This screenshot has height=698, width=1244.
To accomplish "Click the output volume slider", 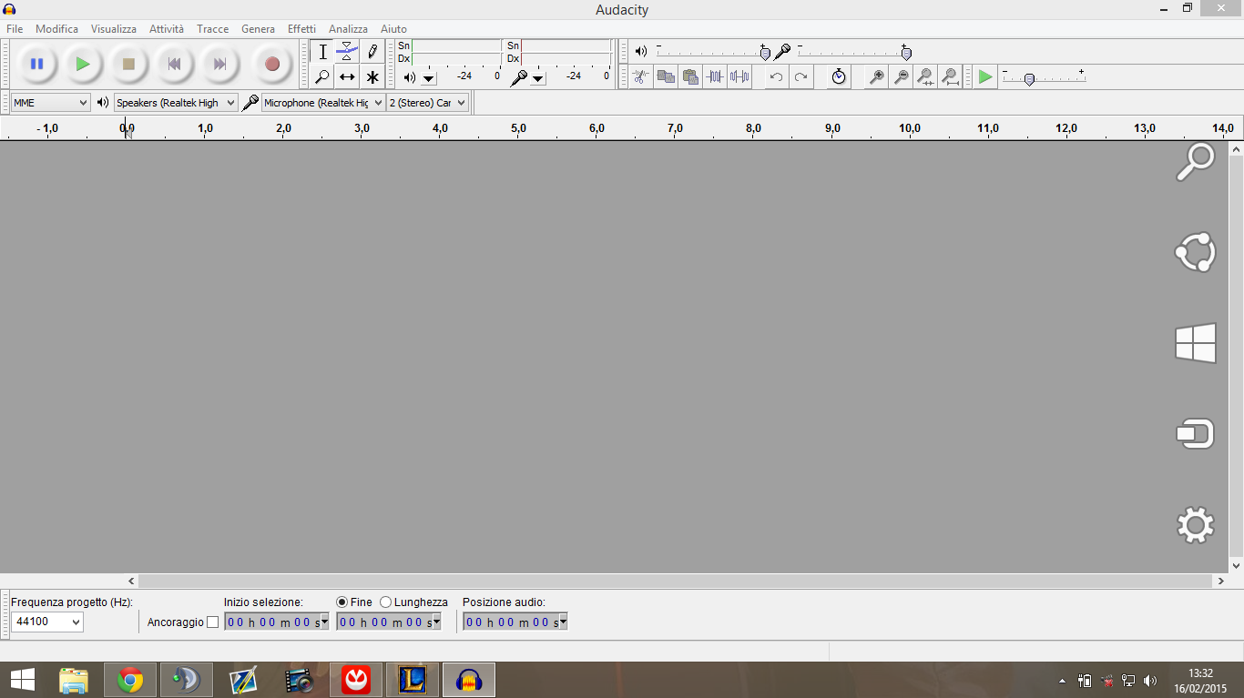I will 711,52.
